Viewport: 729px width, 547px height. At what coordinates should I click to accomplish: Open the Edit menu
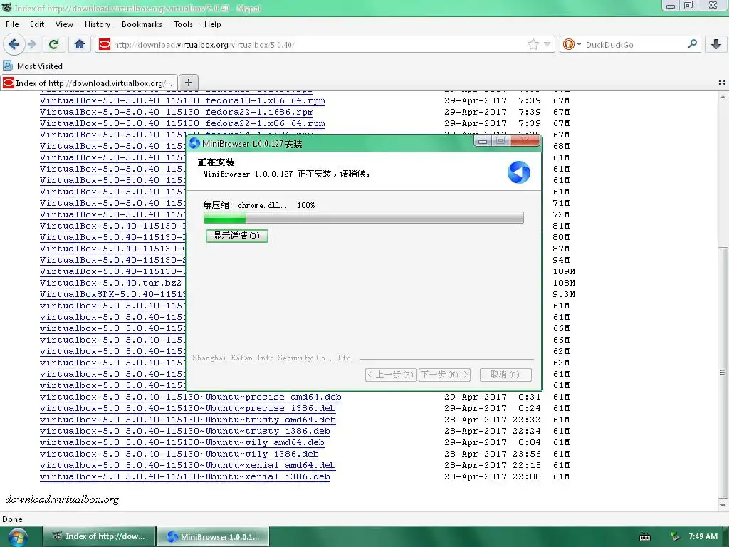[x=37, y=24]
